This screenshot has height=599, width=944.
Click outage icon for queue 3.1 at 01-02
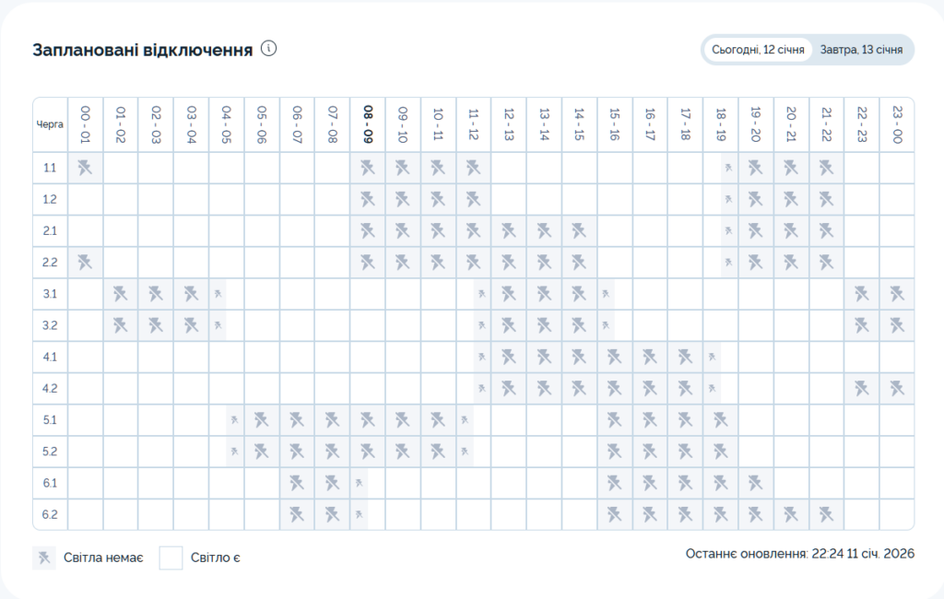pyautogui.click(x=121, y=294)
